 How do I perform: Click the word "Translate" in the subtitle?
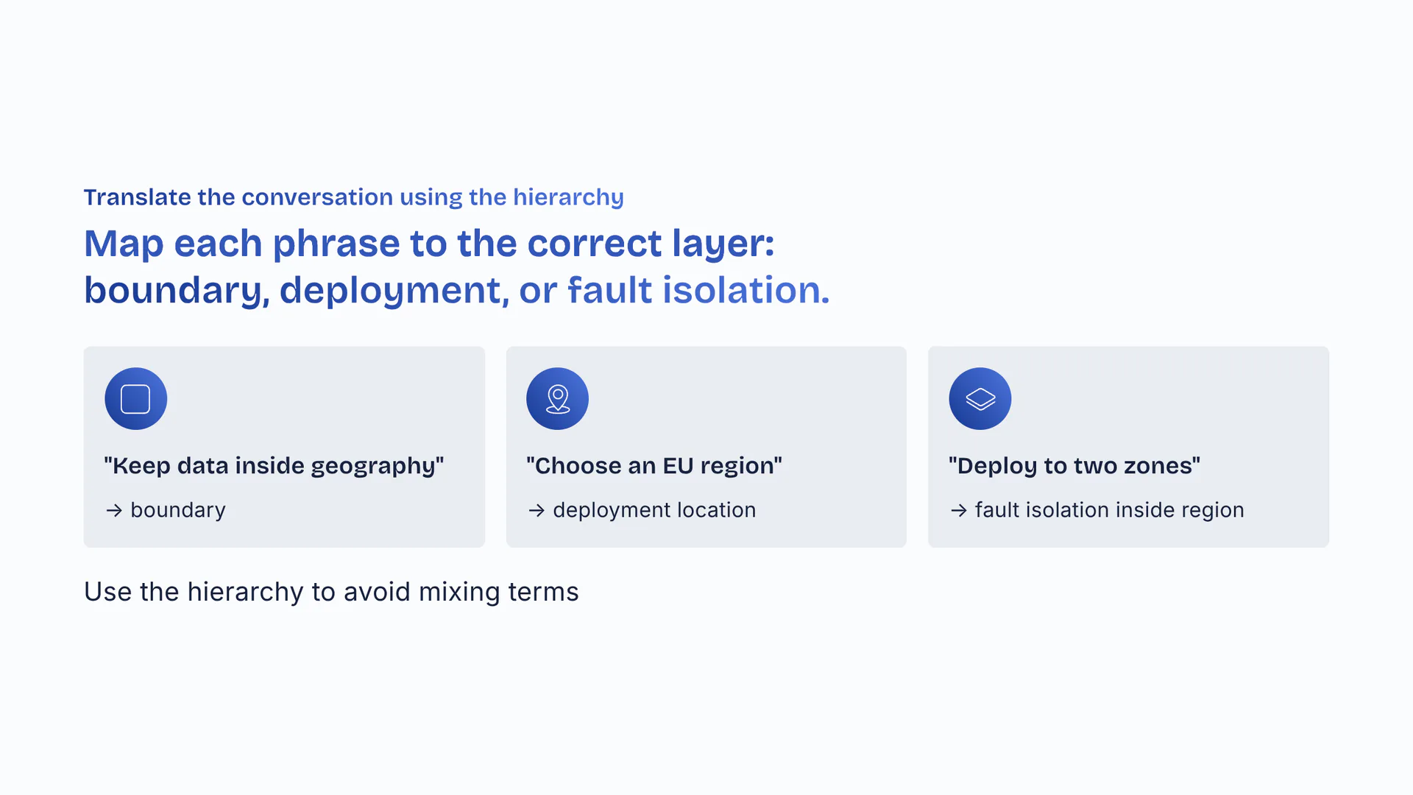[138, 197]
